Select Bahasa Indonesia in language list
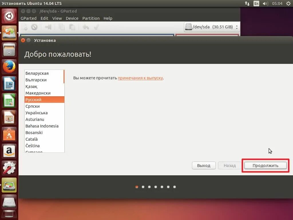The width and height of the screenshot is (293, 220). 44,126
